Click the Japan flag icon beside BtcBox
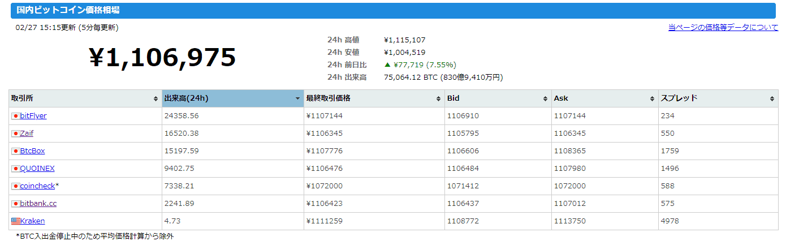Image resolution: width=786 pixels, height=241 pixels. [x=15, y=151]
